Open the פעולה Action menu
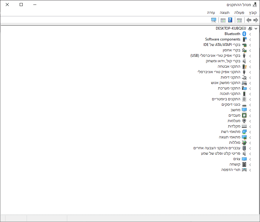 [x=239, y=13]
